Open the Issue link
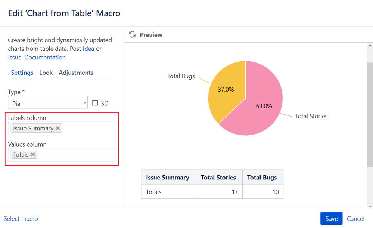Image resolution: width=373 pixels, height=228 pixels. click(15, 58)
